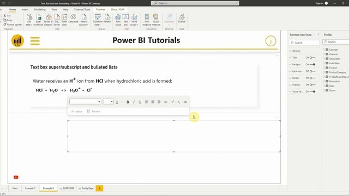Align text left in toolbar
The image size is (349, 196).
[x=147, y=102]
